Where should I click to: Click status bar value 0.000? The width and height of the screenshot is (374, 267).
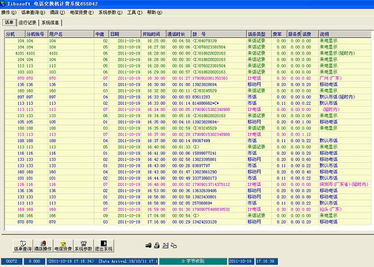click(x=35, y=261)
